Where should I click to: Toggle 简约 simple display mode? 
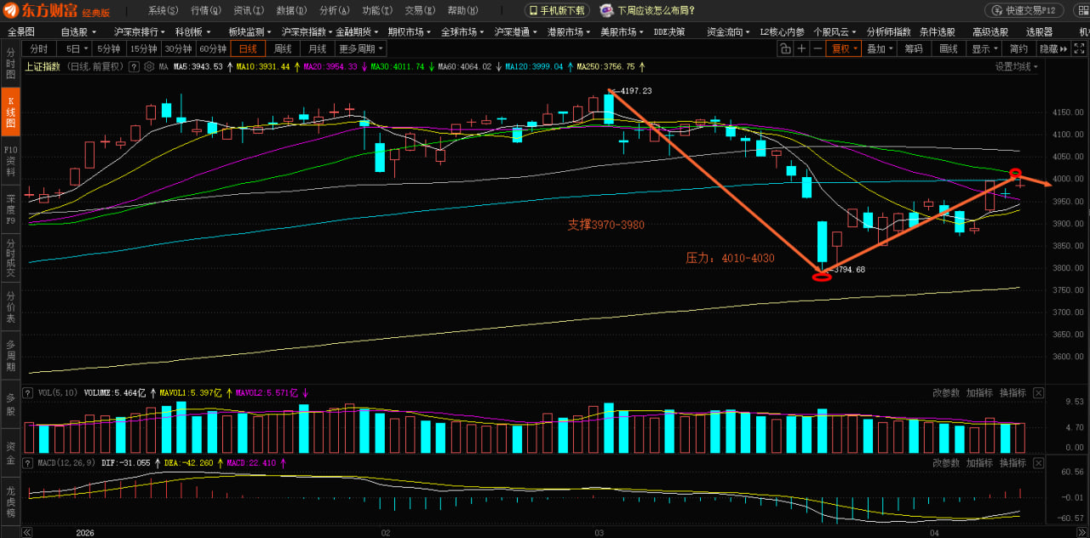(x=1018, y=49)
